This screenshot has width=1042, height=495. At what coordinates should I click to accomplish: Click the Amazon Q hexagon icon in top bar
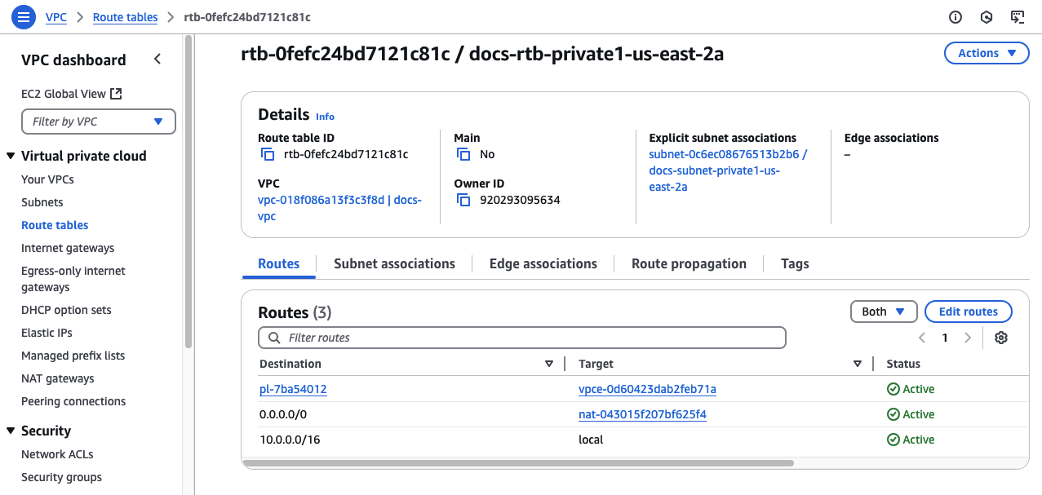[x=986, y=16]
